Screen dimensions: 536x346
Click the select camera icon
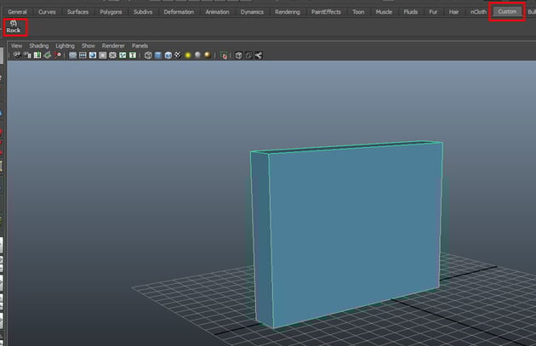pyautogui.click(x=16, y=55)
